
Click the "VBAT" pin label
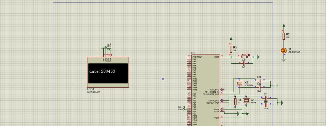217,118
